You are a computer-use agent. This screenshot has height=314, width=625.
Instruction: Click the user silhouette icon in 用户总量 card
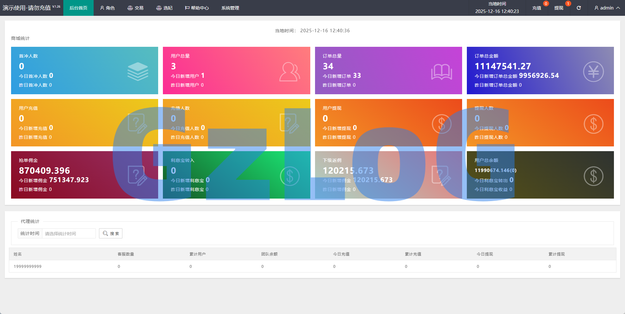click(x=289, y=72)
